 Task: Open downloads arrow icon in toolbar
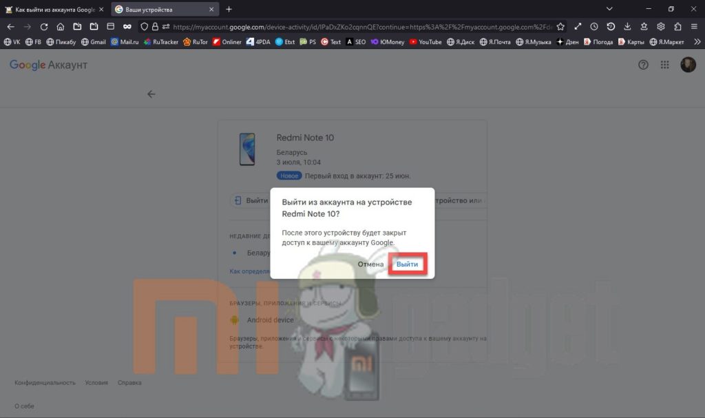[627, 27]
